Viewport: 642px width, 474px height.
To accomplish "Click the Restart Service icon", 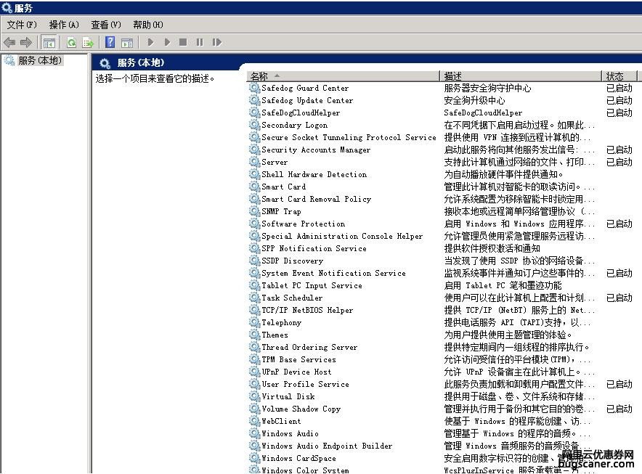I will (x=216, y=42).
